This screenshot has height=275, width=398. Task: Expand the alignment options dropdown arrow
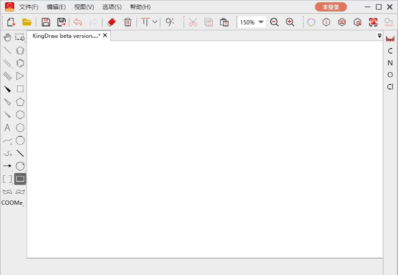coord(155,22)
